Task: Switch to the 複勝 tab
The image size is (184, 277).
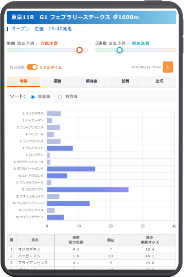Action: pyautogui.click(x=58, y=81)
